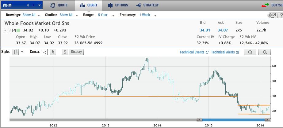Click the blue range slider bar
The height and width of the screenshot is (128, 283).
[233, 120]
